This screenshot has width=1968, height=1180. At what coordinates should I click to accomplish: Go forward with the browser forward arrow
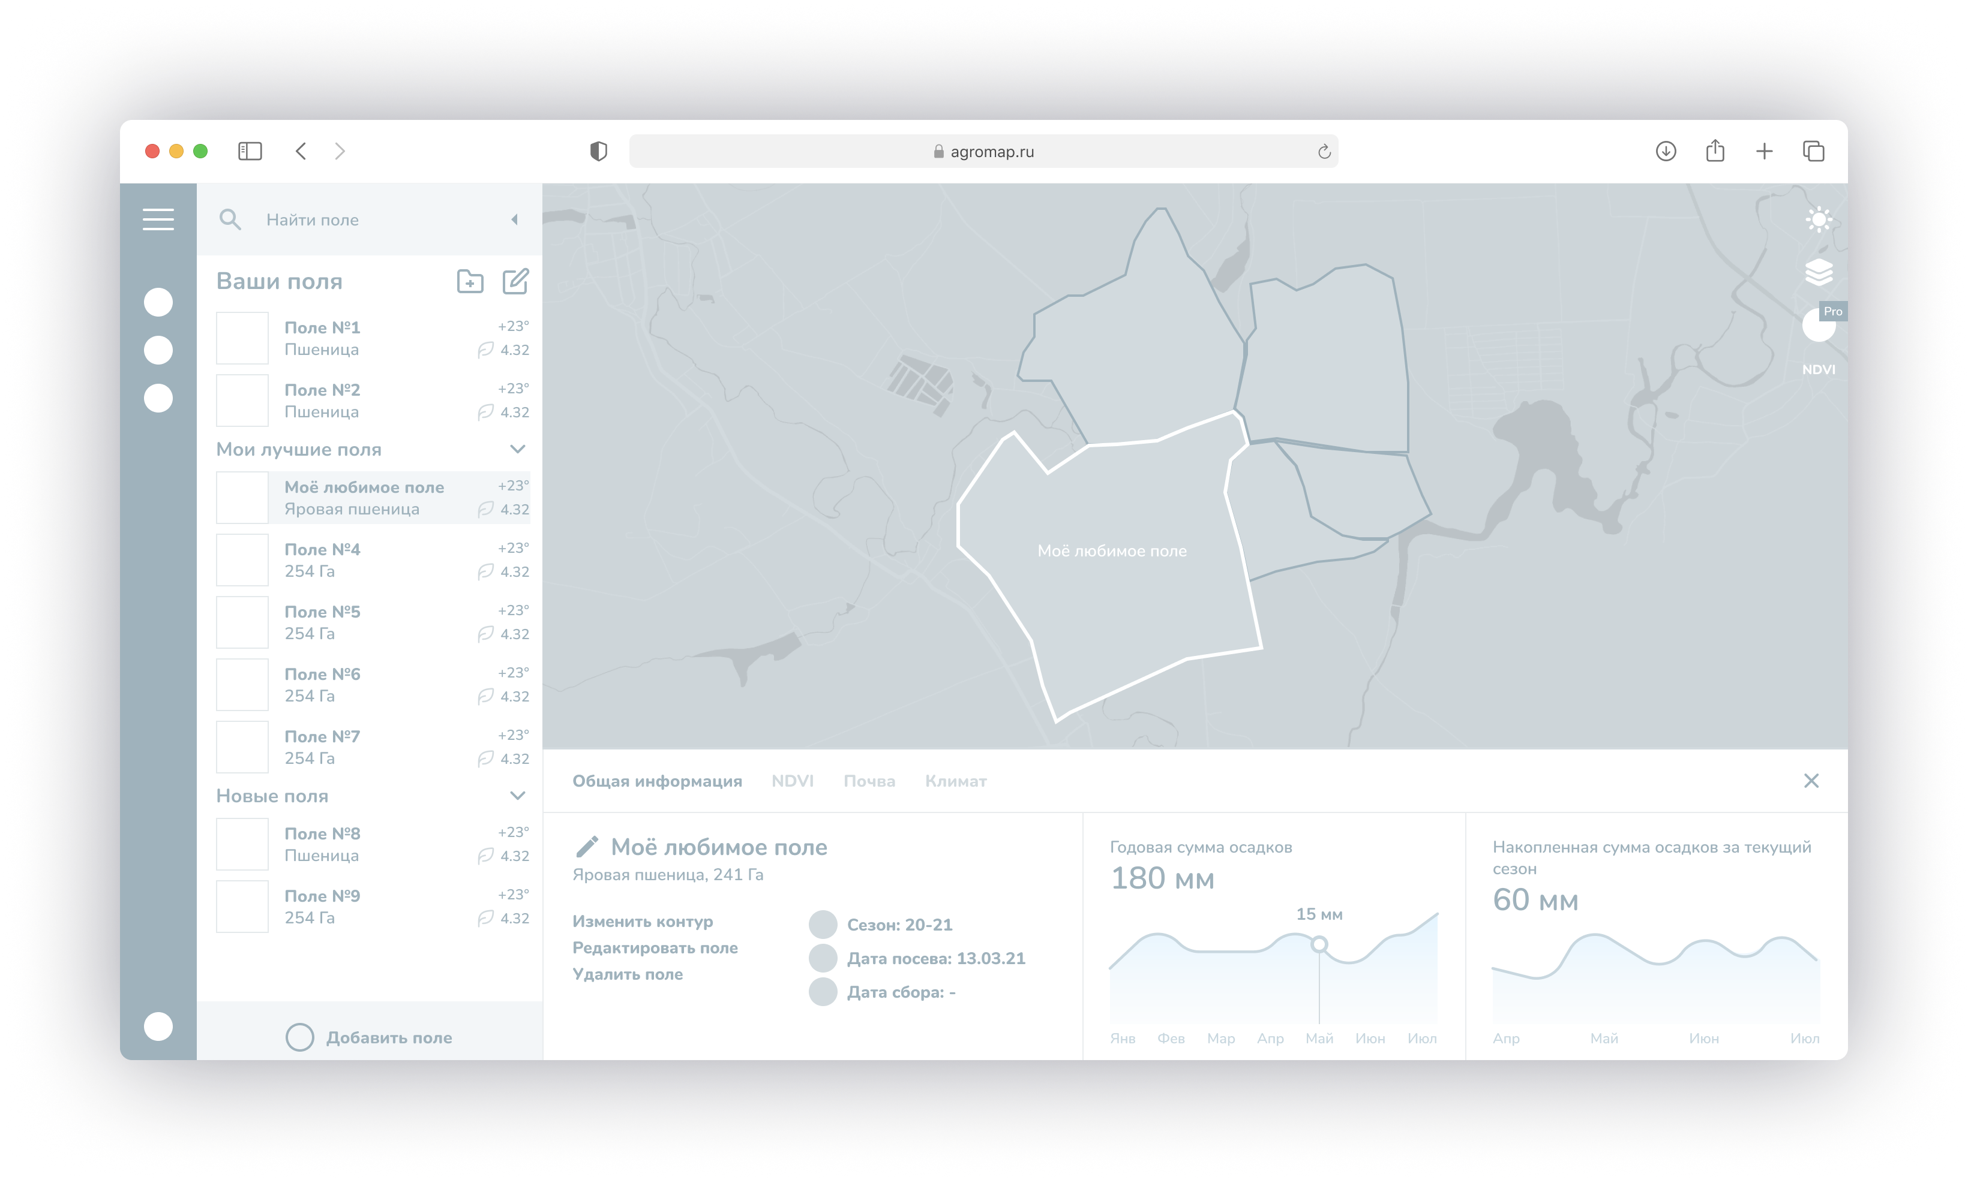(x=340, y=151)
